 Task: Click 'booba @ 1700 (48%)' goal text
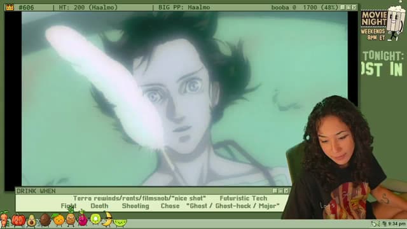coord(305,8)
